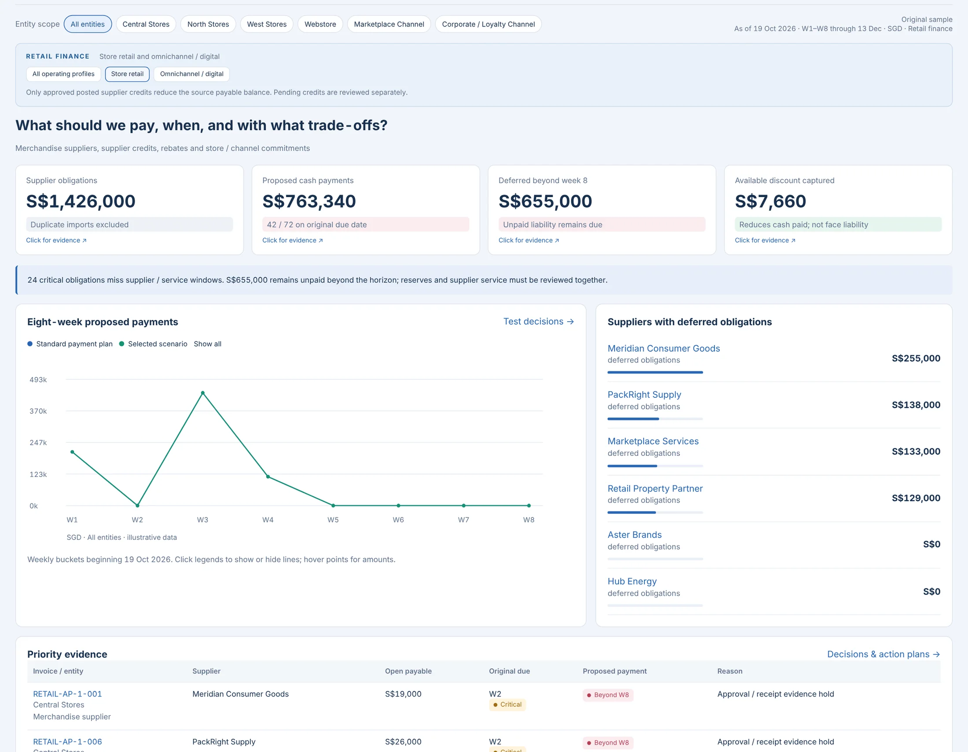The height and width of the screenshot is (752, 968).
Task: Click the W1 data point on chart
Action: 72,452
